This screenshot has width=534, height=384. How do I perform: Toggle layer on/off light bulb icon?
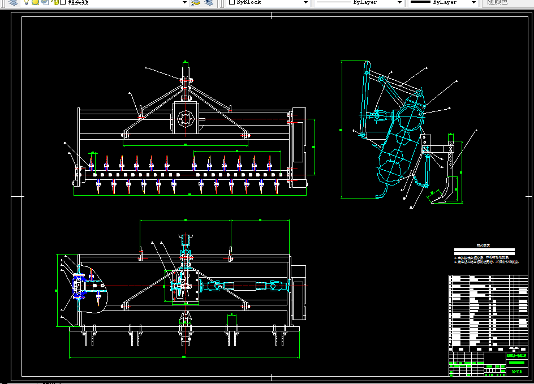click(x=26, y=2)
